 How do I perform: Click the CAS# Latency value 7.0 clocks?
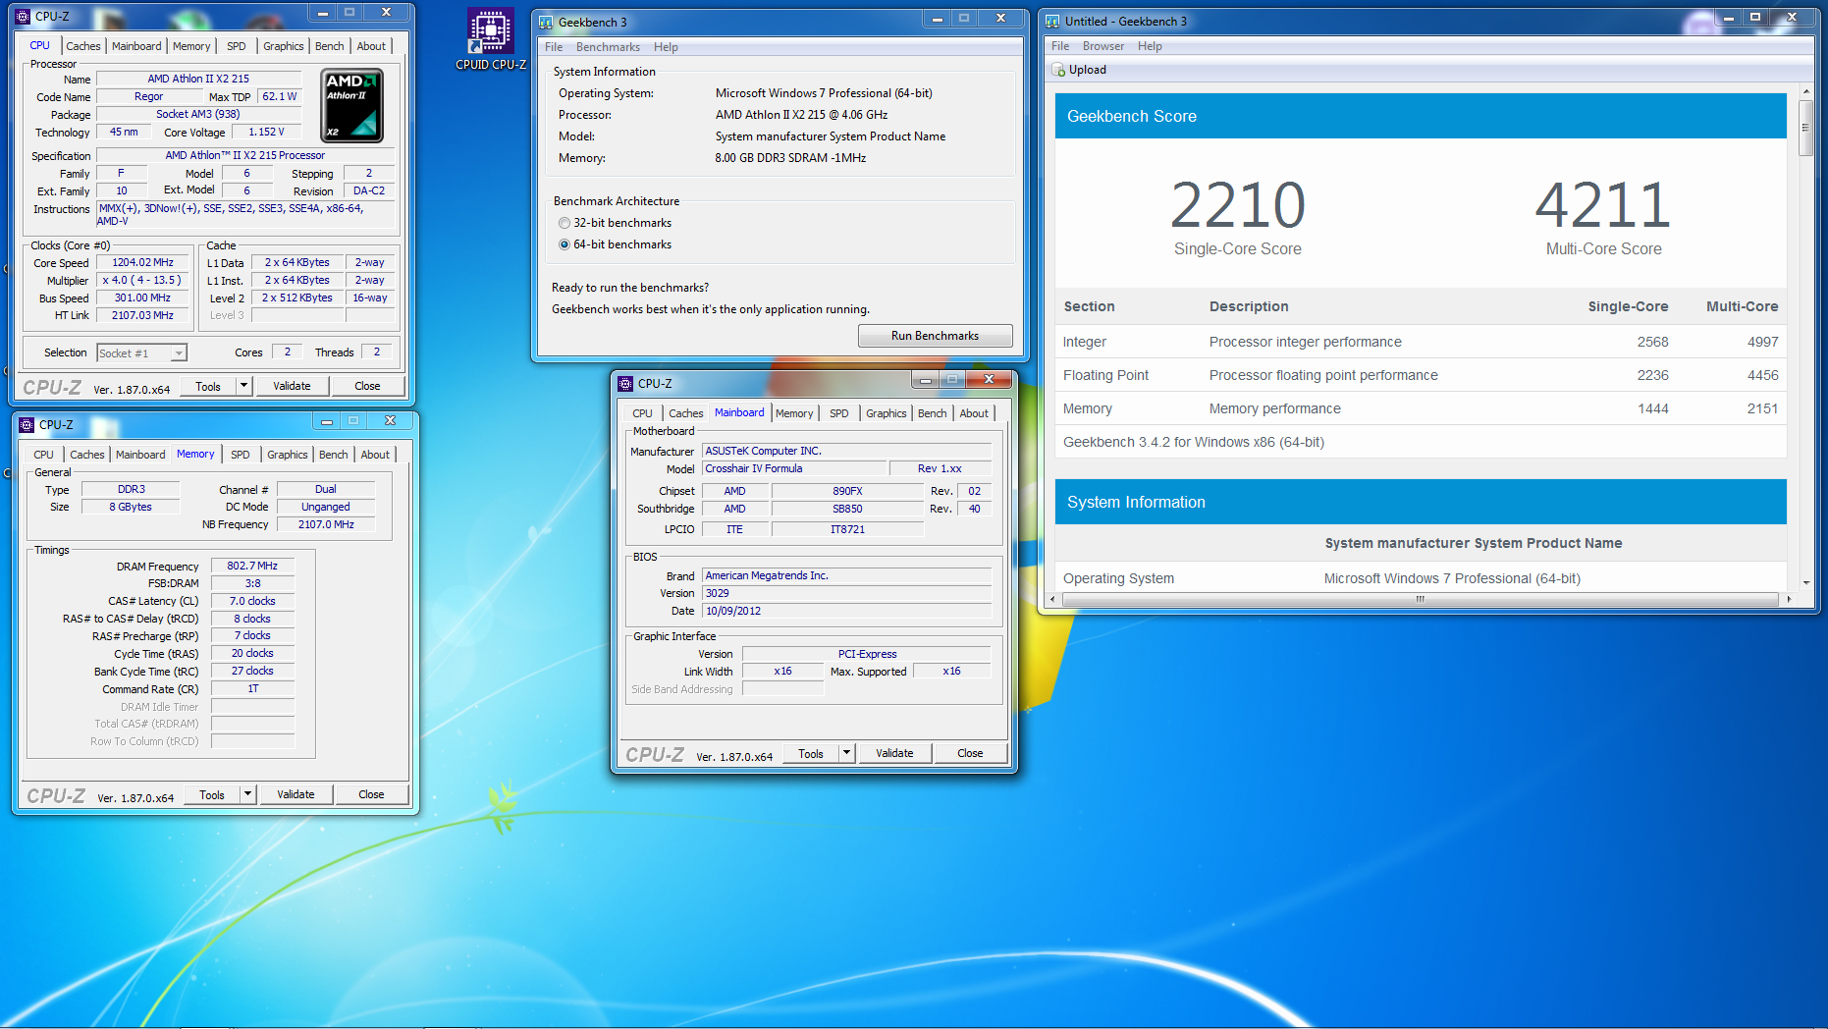pyautogui.click(x=252, y=601)
